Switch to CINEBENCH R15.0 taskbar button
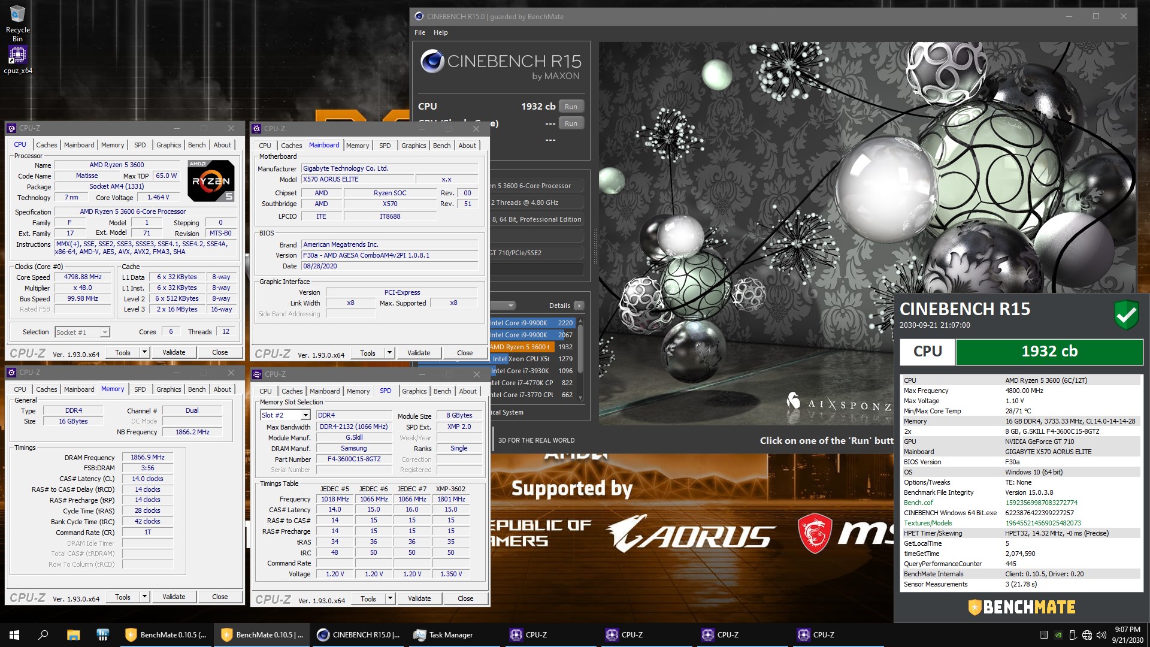1150x647 pixels. click(359, 635)
